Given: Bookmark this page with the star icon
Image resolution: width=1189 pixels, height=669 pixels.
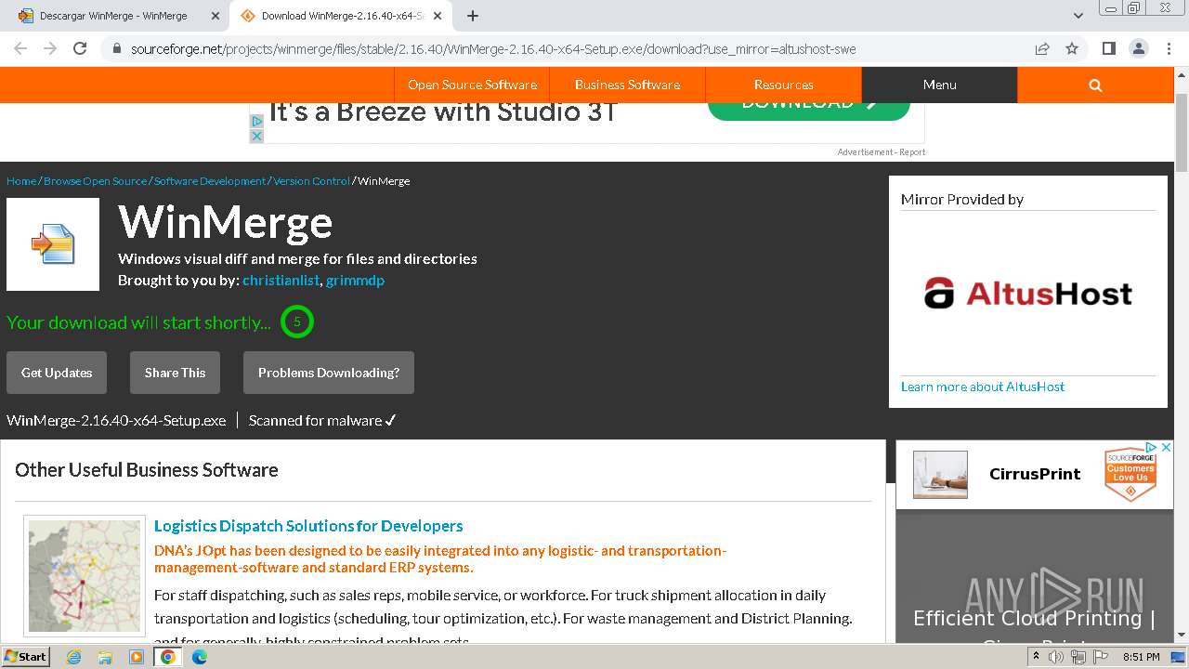Looking at the screenshot, I should pos(1072,48).
